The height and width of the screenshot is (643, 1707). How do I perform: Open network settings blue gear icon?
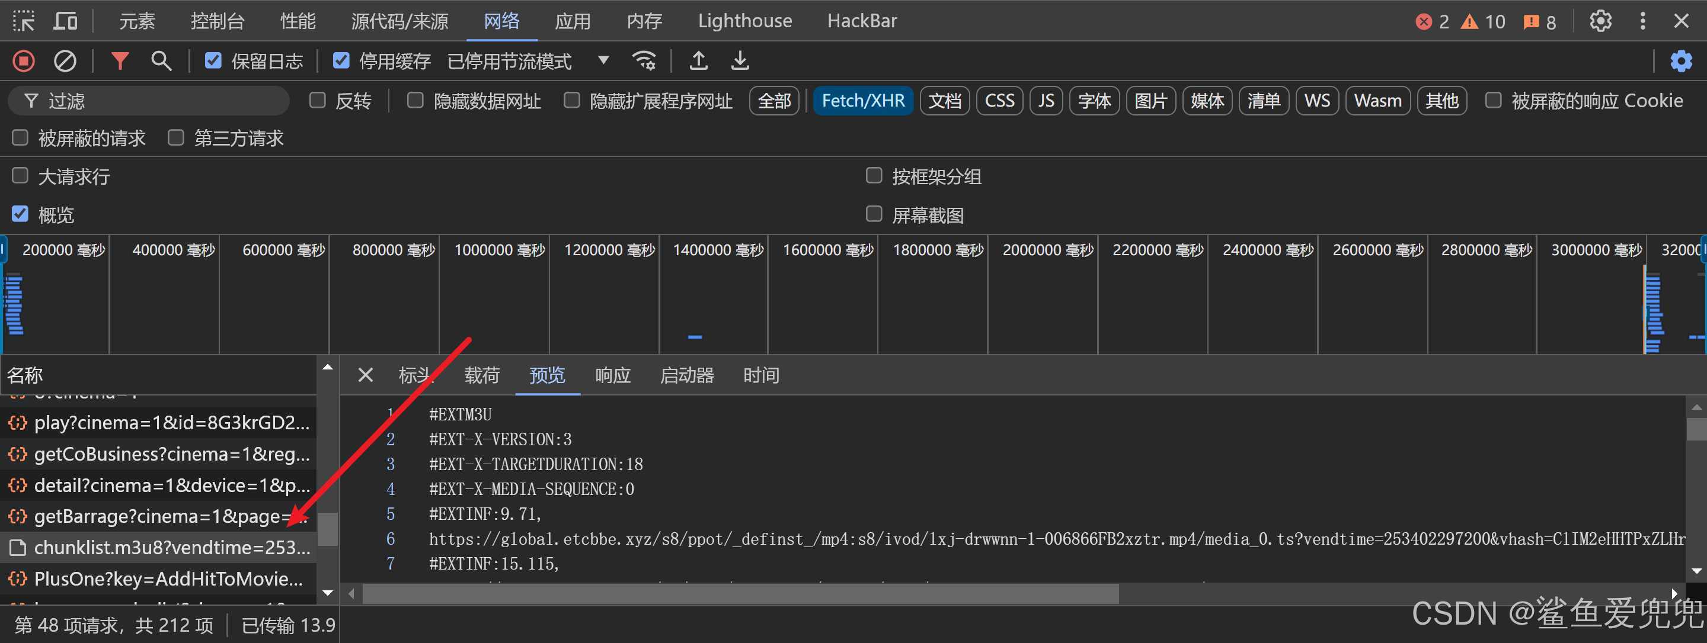(1681, 62)
